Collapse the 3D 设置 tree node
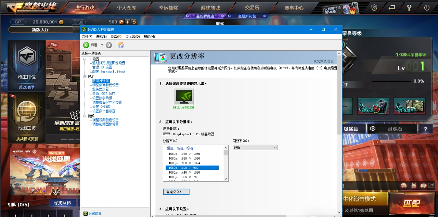This screenshot has height=217, width=438. click(x=85, y=59)
